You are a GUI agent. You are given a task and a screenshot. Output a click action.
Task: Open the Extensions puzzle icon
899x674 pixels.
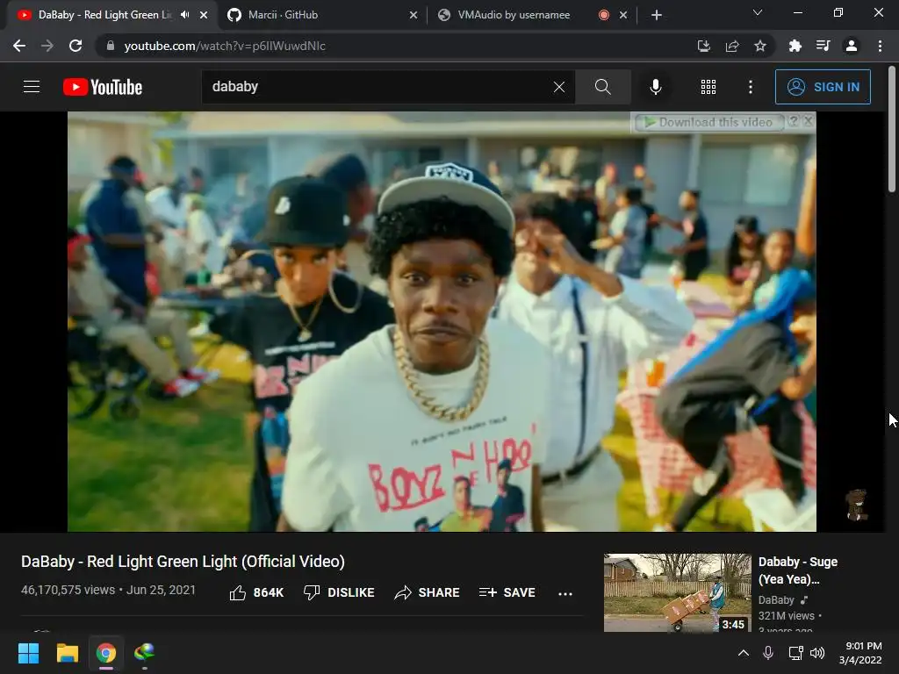click(795, 46)
